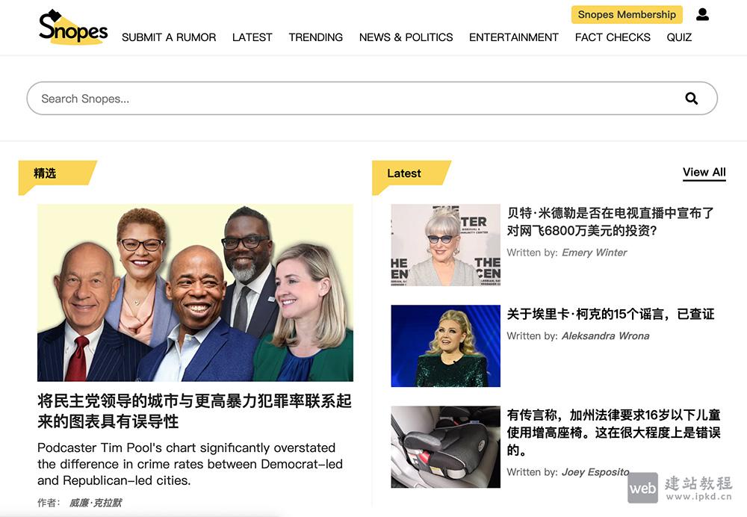Open the SUBMIT A RUMOR menu item
Viewport: 747px width, 517px height.
pyautogui.click(x=169, y=37)
